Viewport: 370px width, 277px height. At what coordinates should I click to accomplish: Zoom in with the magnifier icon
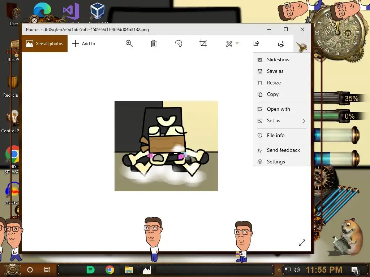click(129, 44)
